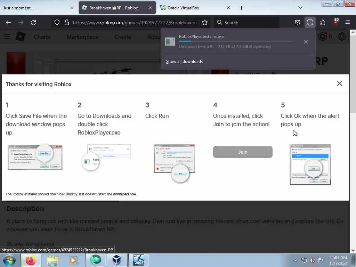Open the Create menu item
The height and width of the screenshot is (267, 356).
[123, 37]
